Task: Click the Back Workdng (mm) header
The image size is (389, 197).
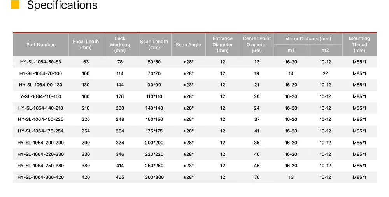Action: (120, 45)
